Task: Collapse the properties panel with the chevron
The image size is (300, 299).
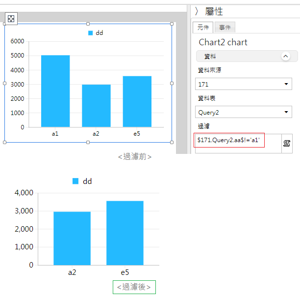Action: coord(197,11)
